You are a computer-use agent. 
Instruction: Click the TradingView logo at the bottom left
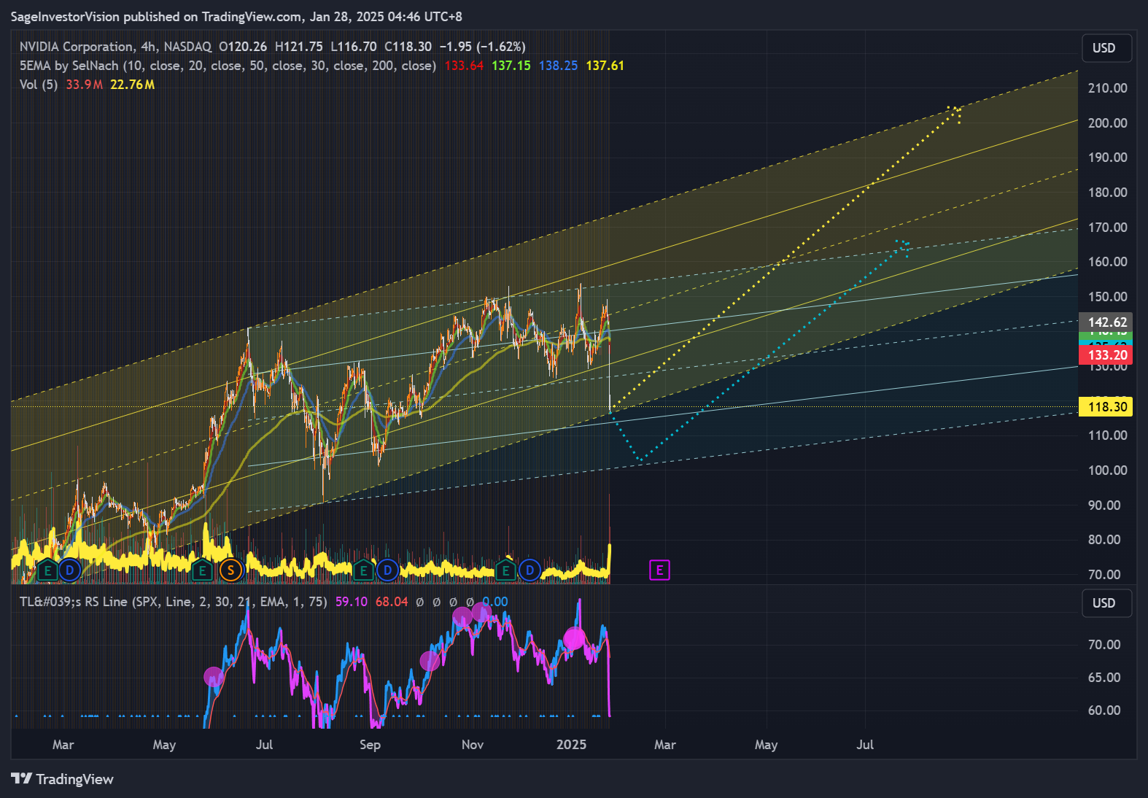[x=63, y=779]
